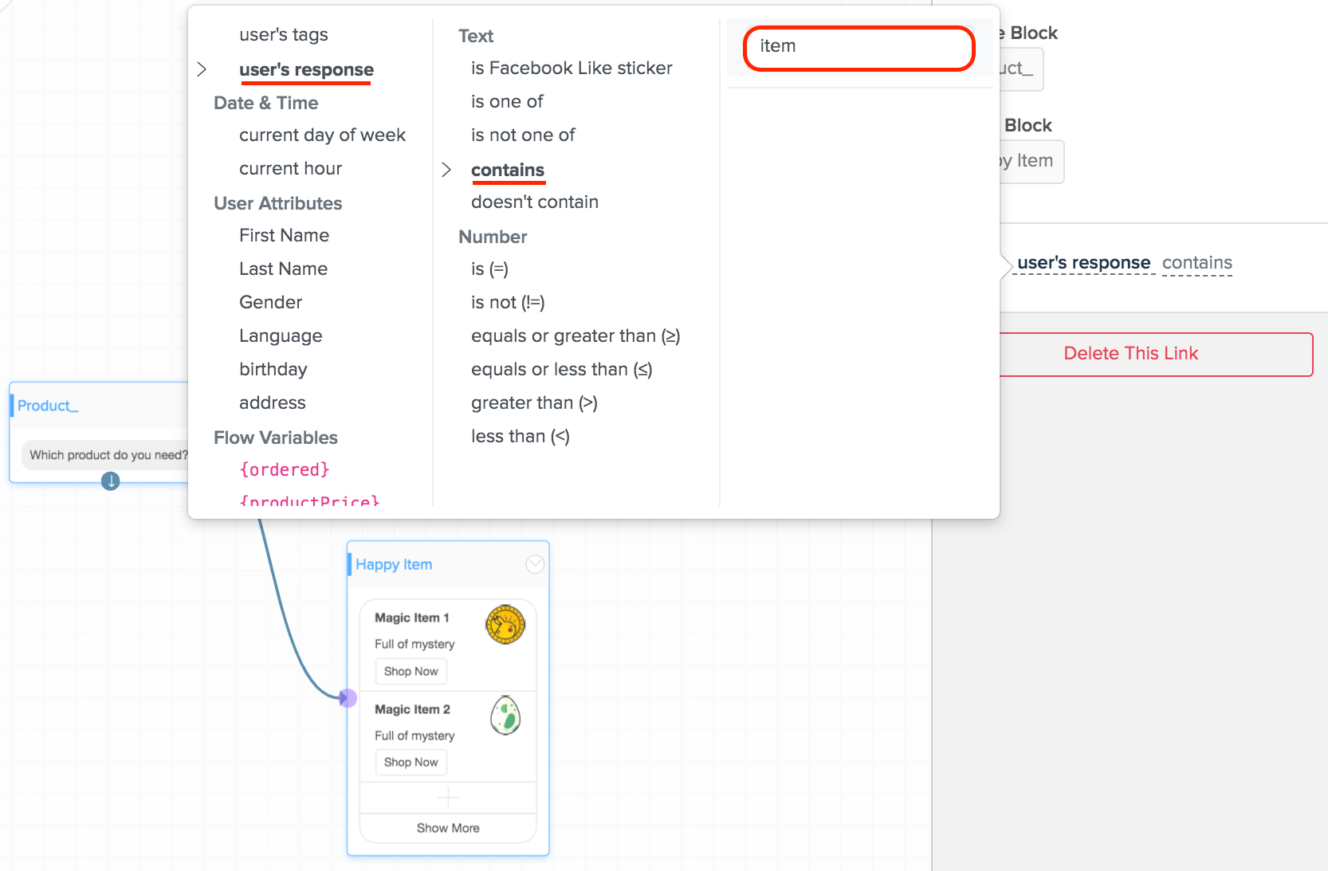Select the First Name user attribute
This screenshot has width=1328, height=871.
point(284,235)
